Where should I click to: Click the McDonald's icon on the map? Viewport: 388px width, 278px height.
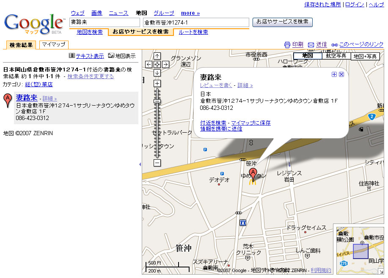pyautogui.click(x=253, y=183)
